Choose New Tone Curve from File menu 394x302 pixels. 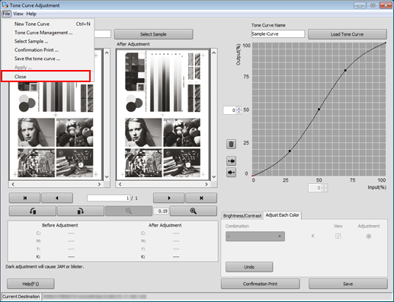(48, 24)
